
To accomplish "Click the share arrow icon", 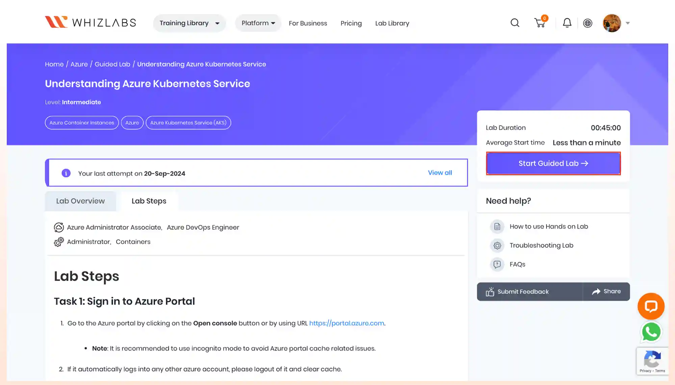I will point(596,291).
